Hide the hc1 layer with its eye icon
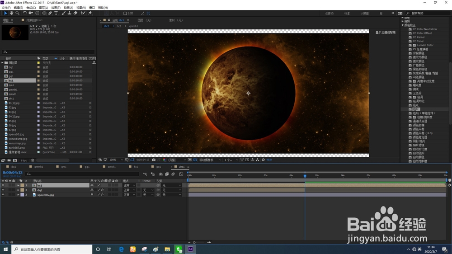Image resolution: width=452 pixels, height=254 pixels. tap(3, 185)
